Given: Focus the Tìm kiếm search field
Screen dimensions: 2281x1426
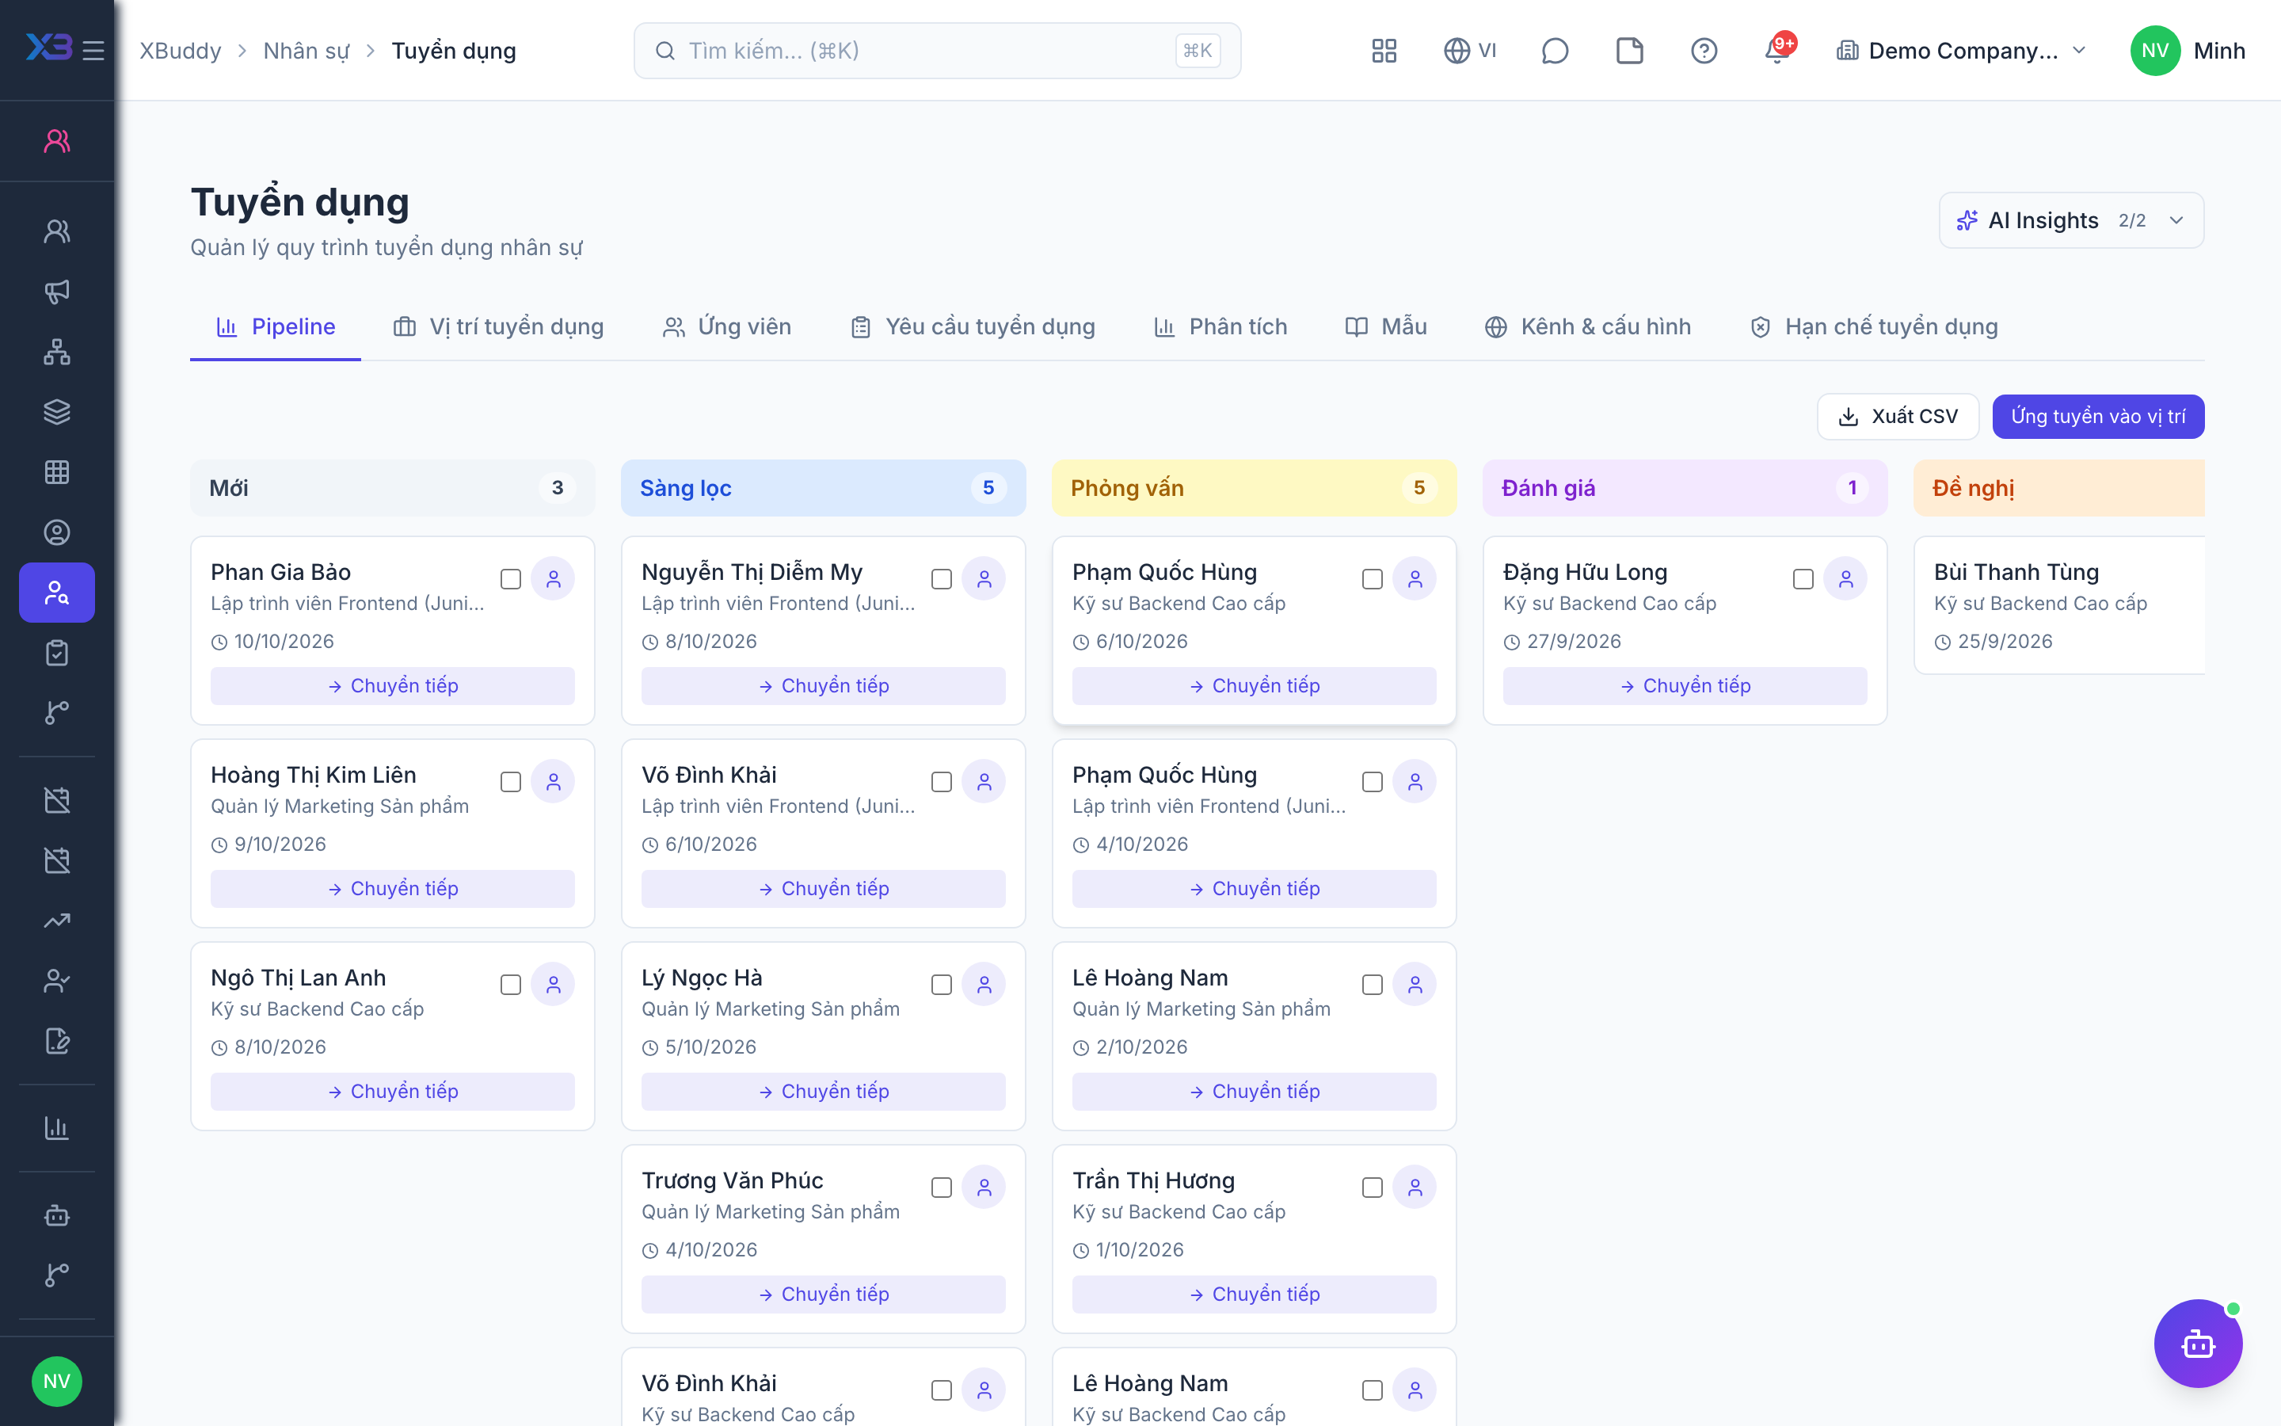Looking at the screenshot, I should point(937,51).
